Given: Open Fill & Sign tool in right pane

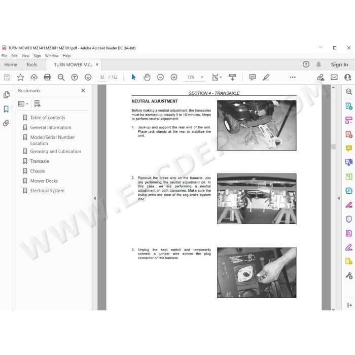Looking at the screenshot, I should point(349,247).
